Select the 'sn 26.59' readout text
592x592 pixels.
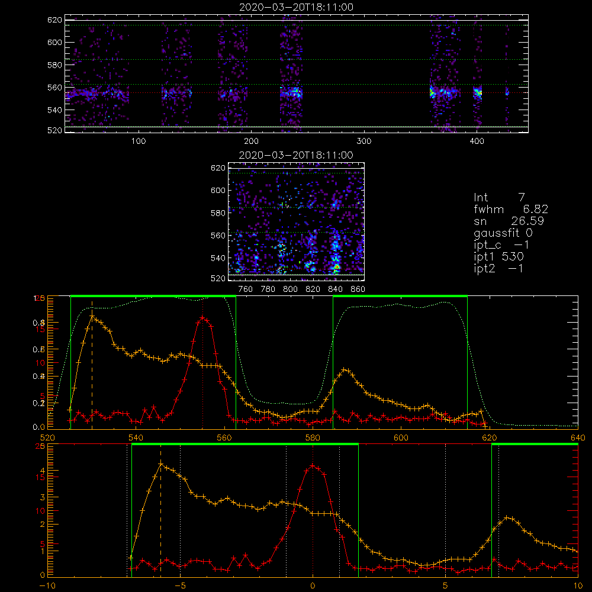tap(509, 221)
